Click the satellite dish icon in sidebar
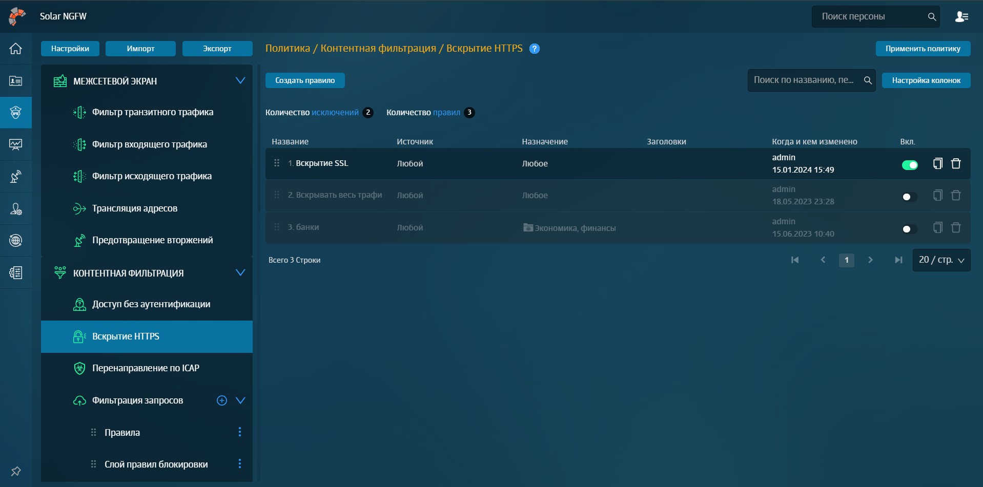This screenshot has height=487, width=983. click(x=16, y=177)
